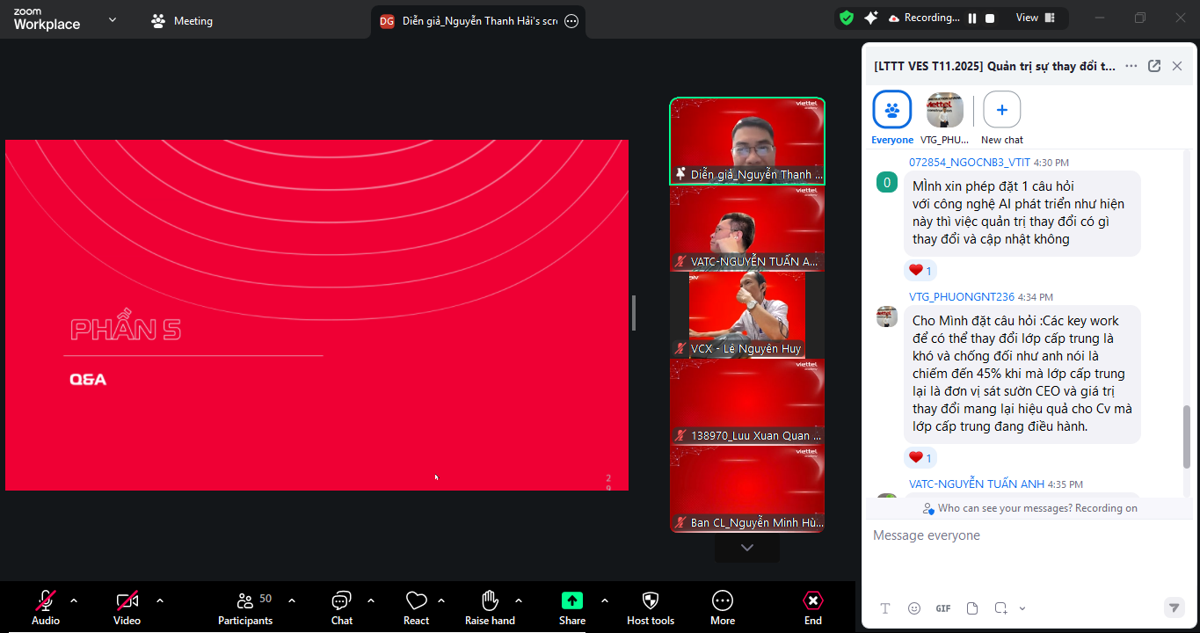Viewport: 1200px width, 633px height.
Task: Click the Message everyone input field
Action: [1020, 535]
